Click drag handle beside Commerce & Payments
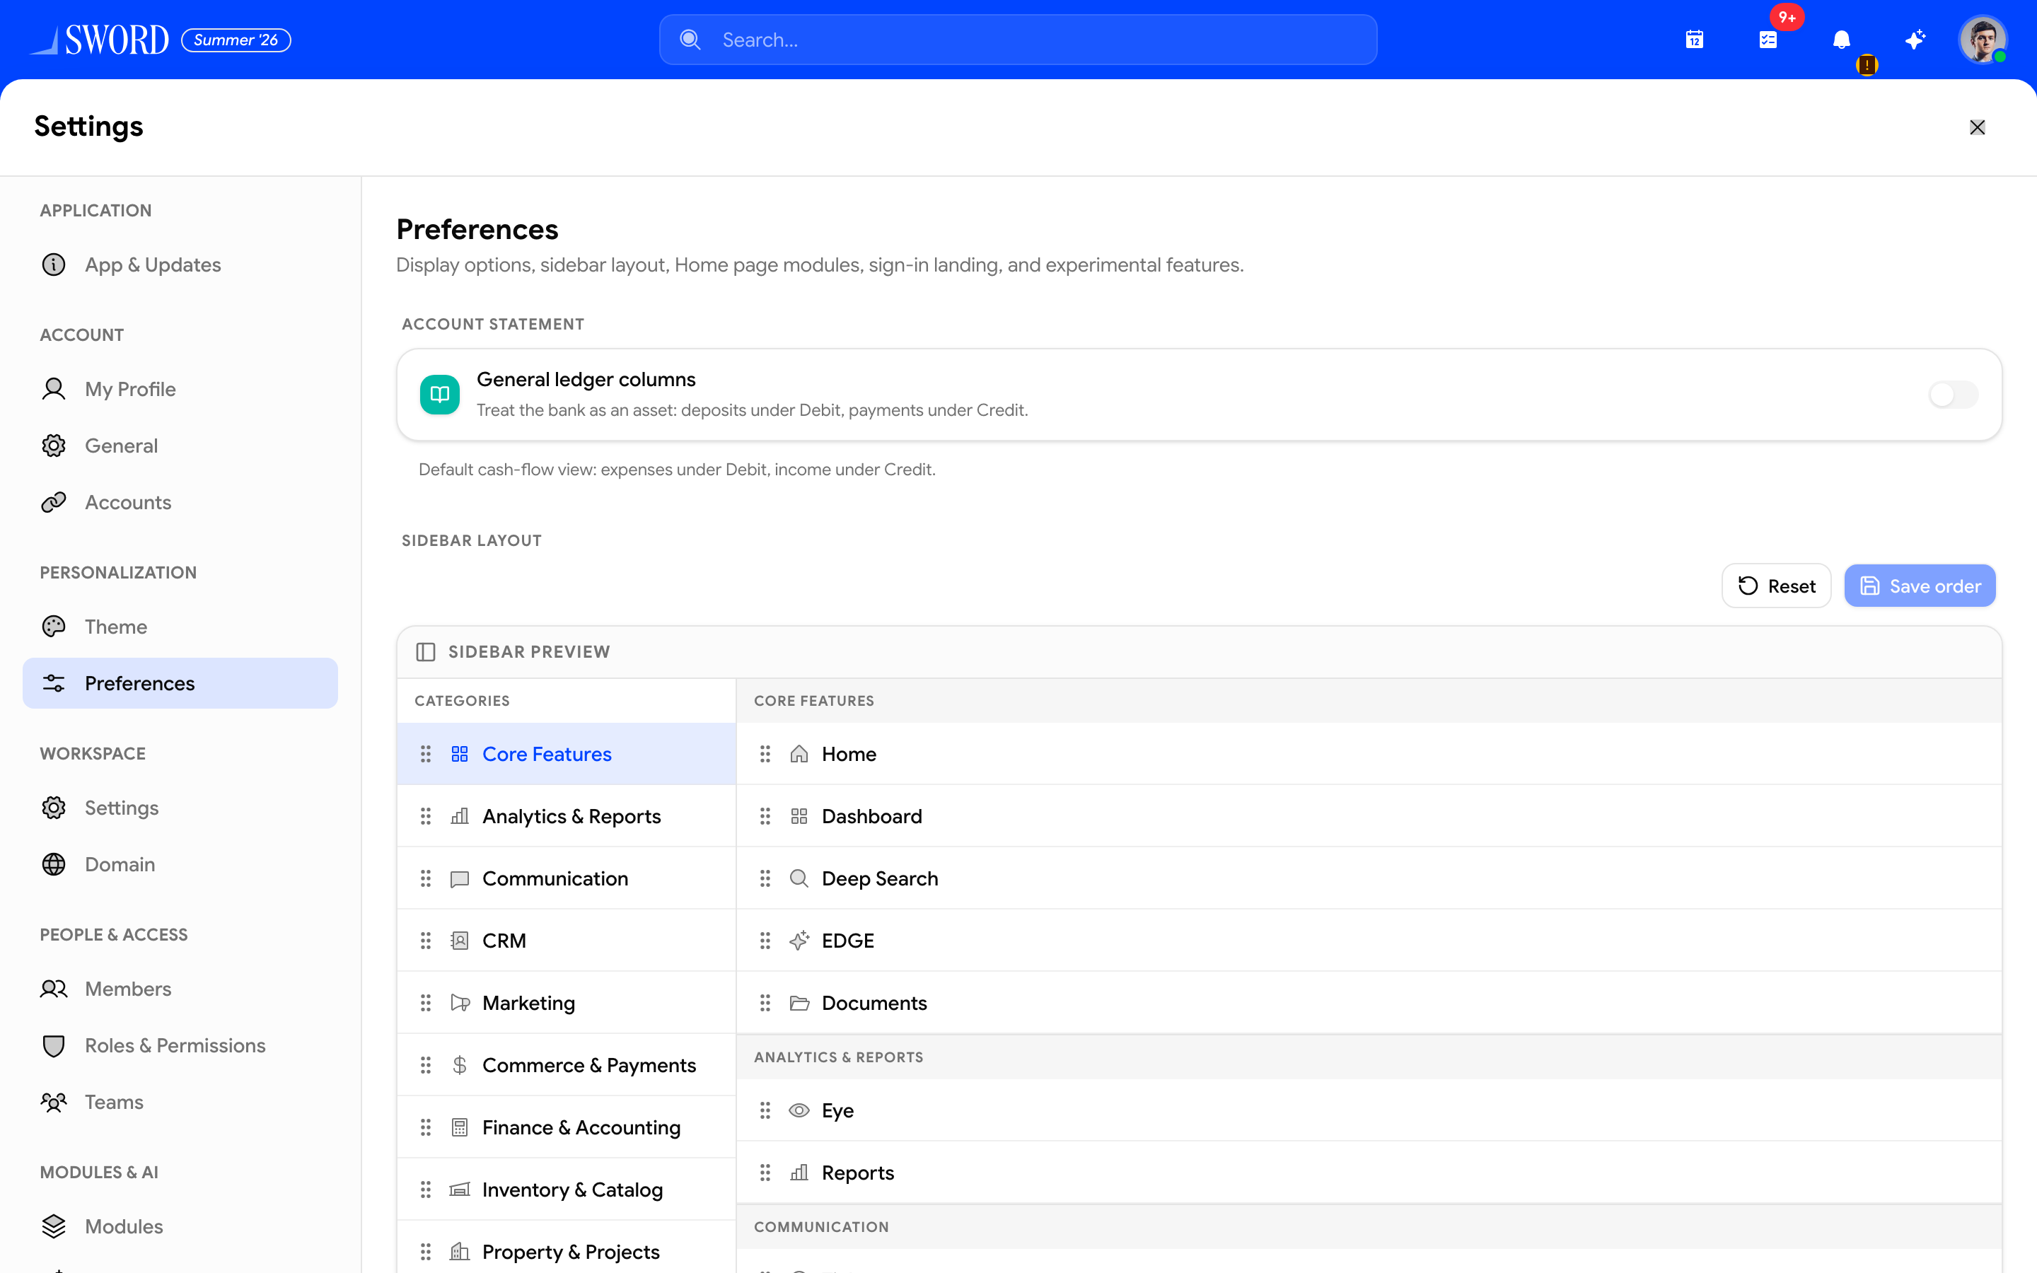 tap(426, 1065)
